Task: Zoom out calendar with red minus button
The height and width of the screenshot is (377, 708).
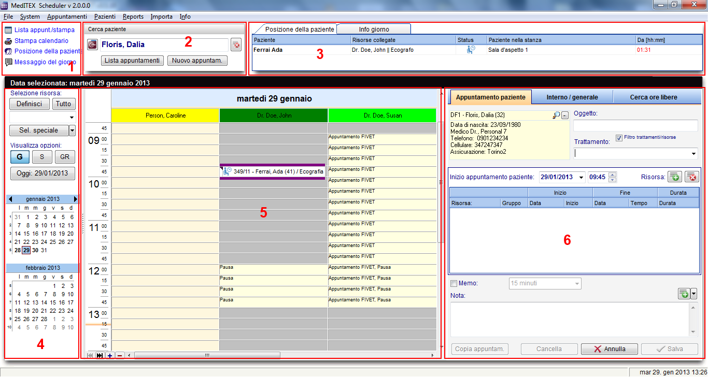Action: 120,356
